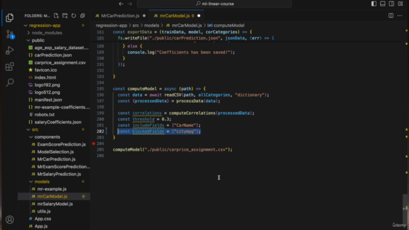409x230 pixels.
Task: Close the unsaved mrCarModel.js tab dot
Action: [199, 15]
